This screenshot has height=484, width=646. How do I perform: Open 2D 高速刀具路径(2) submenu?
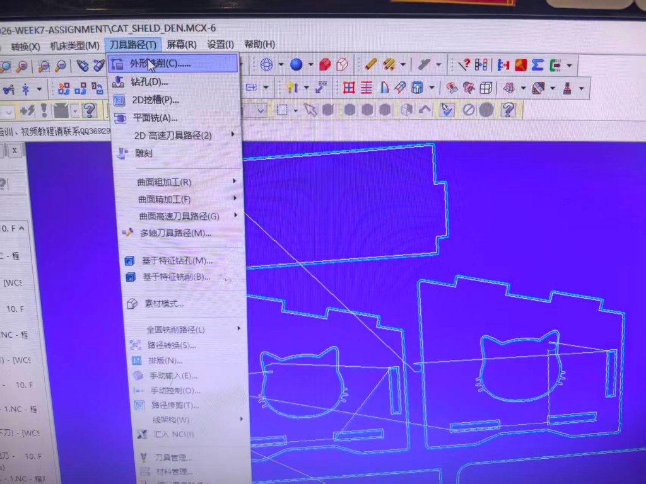tap(177, 135)
